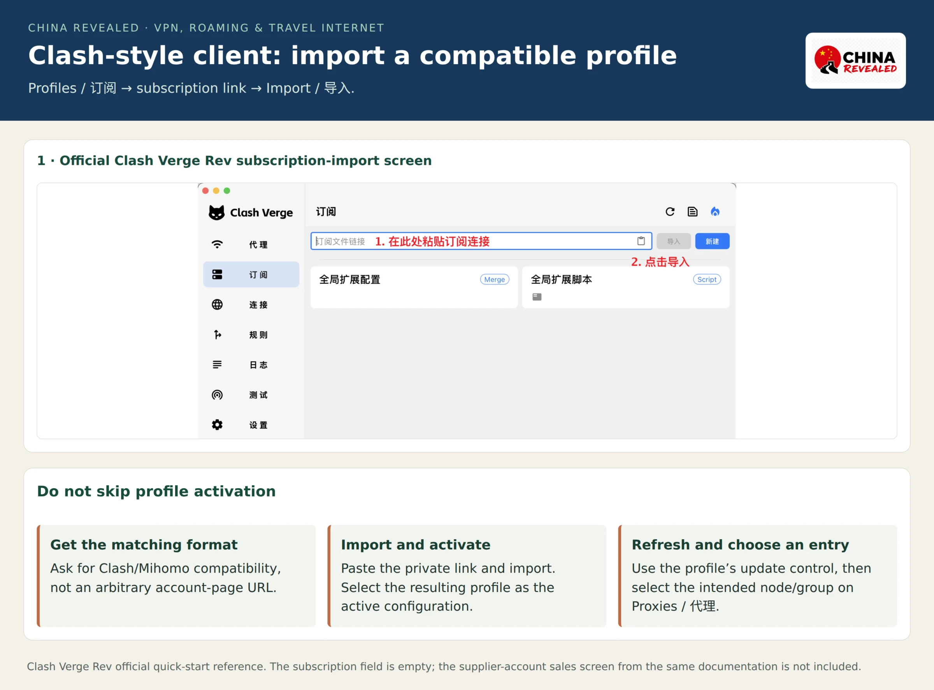Click the grey 导入 import button
934x690 pixels.
(674, 241)
